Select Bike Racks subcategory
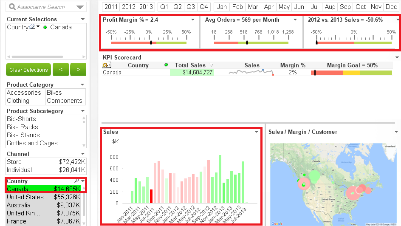The height and width of the screenshot is (226, 401). click(x=22, y=127)
